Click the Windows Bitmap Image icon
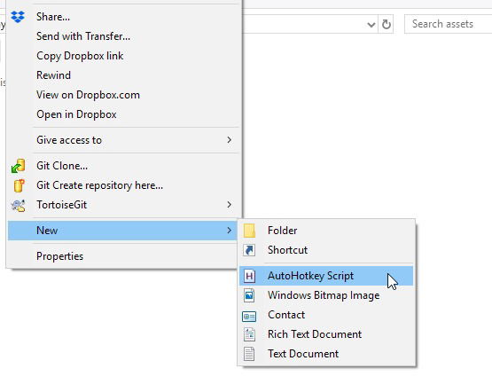 tap(249, 295)
